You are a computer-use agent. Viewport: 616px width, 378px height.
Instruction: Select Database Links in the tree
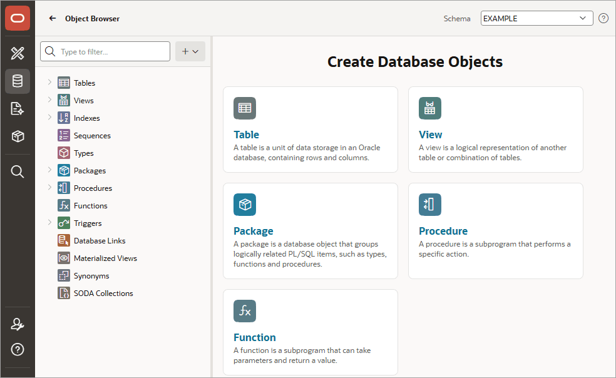100,240
